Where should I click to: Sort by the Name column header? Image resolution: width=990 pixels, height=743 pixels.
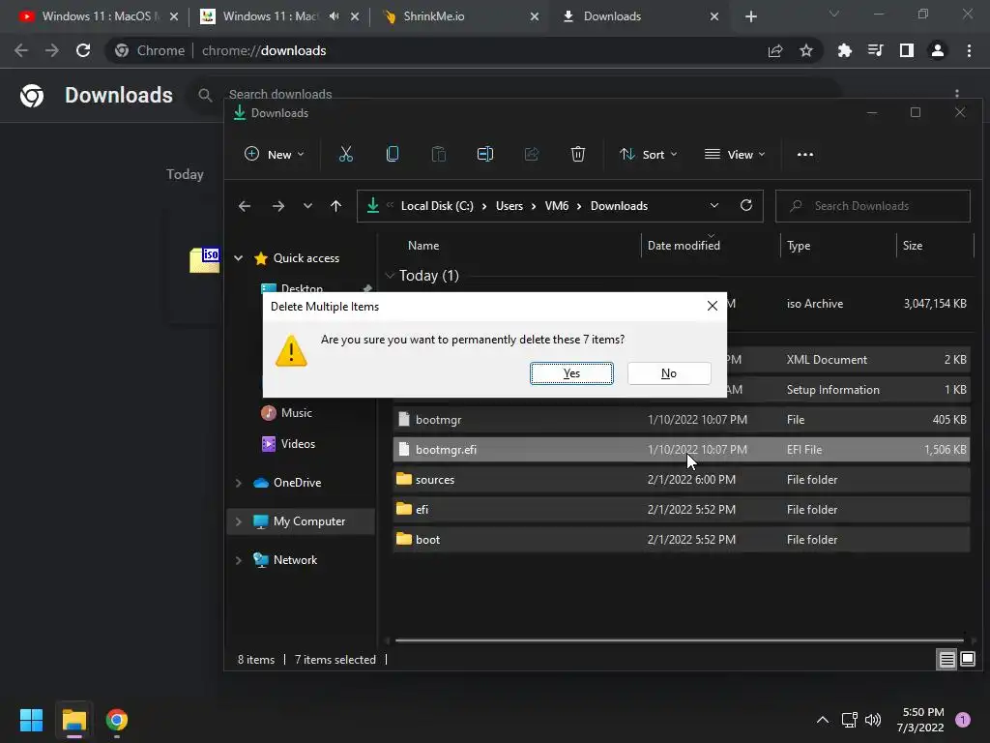point(423,245)
